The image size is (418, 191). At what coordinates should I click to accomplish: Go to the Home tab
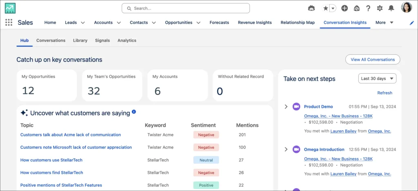(50, 23)
